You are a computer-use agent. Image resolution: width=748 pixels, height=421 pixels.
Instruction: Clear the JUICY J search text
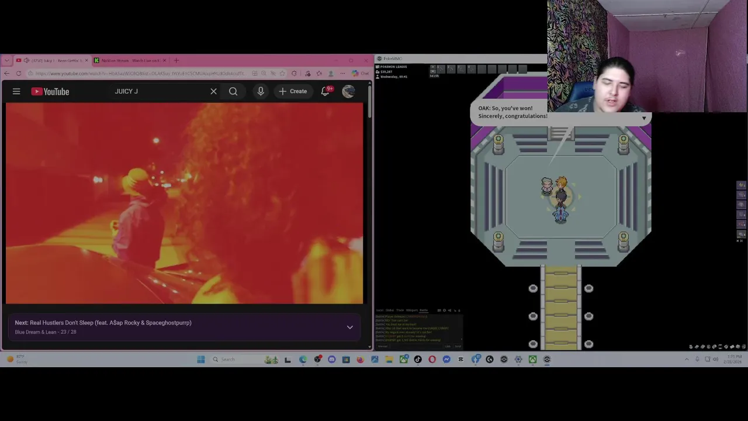213,91
